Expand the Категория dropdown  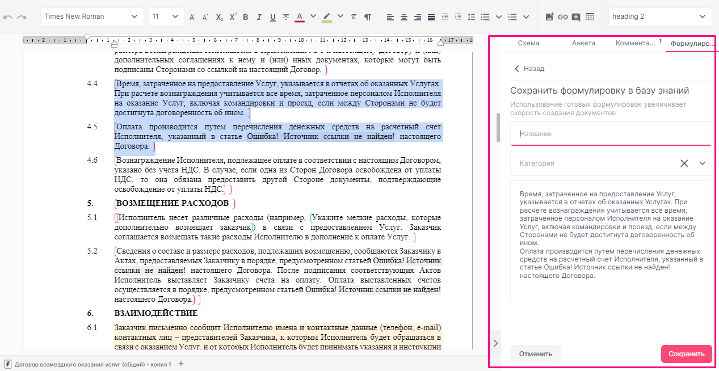(x=703, y=163)
